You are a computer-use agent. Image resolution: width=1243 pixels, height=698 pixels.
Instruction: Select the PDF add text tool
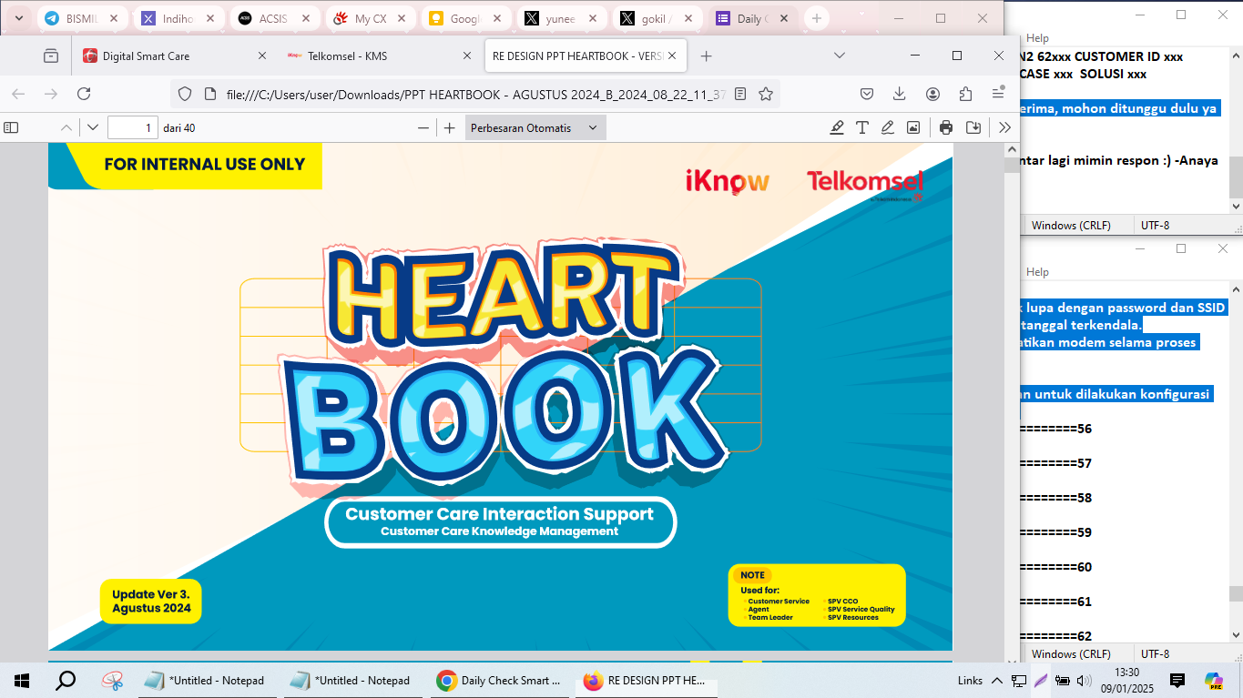pyautogui.click(x=862, y=128)
